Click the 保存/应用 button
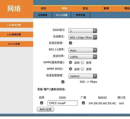 point(45,109)
